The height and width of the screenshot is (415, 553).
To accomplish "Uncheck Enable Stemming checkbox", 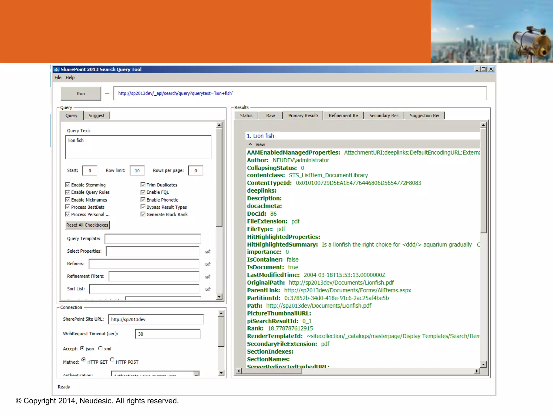I will (68, 185).
